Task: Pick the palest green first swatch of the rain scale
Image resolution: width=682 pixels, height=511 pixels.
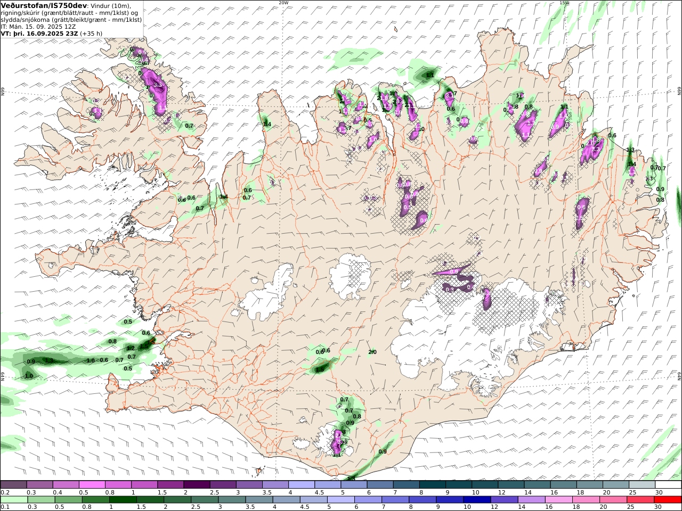Action: 14,500
